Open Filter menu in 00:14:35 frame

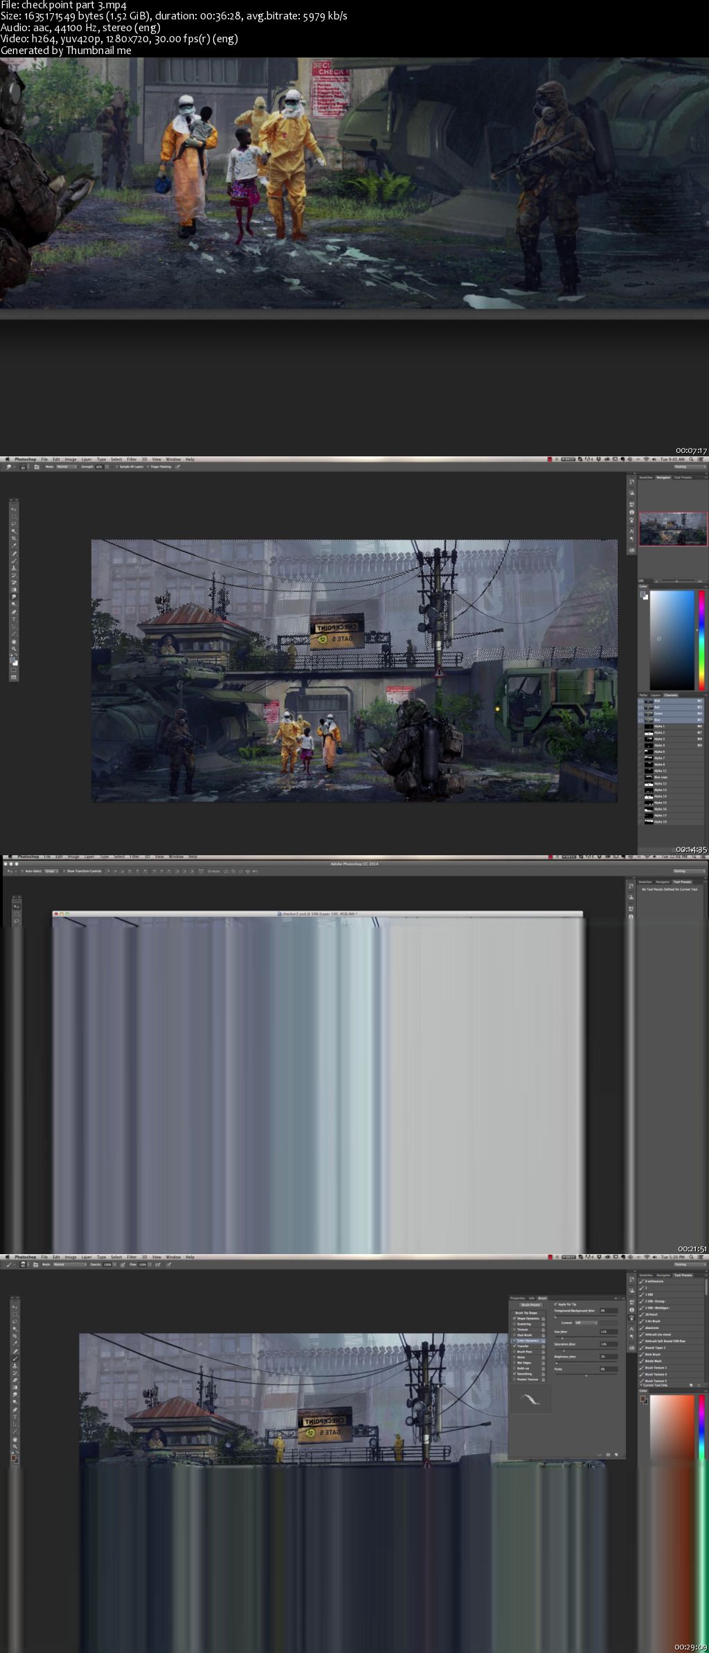click(x=130, y=459)
